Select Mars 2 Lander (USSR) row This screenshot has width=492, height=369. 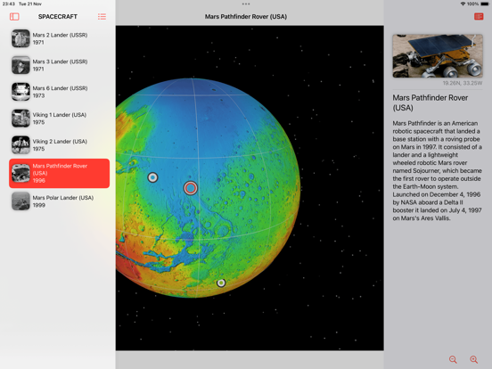coord(60,38)
